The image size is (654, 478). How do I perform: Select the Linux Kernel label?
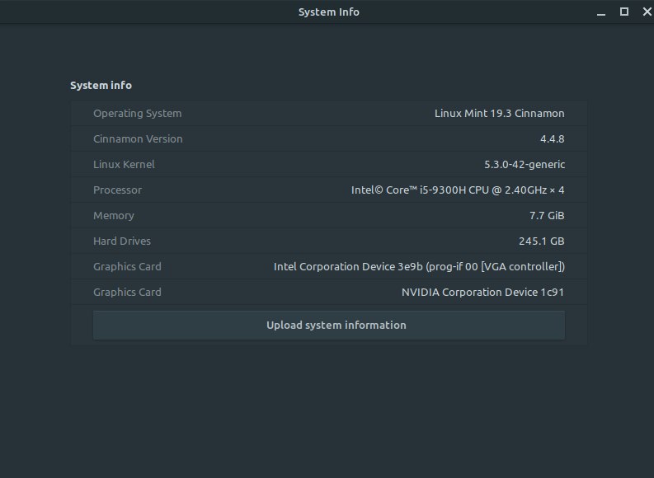click(124, 164)
